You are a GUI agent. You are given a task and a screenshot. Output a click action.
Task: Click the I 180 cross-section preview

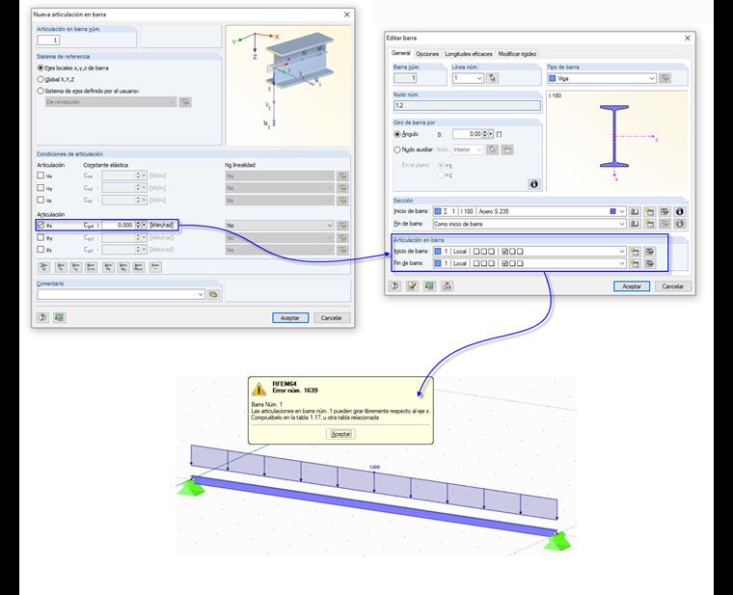pyautogui.click(x=617, y=141)
